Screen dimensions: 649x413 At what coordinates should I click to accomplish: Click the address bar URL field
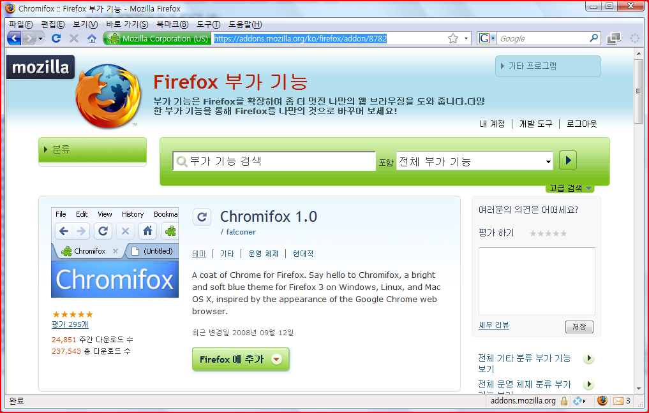(x=329, y=38)
